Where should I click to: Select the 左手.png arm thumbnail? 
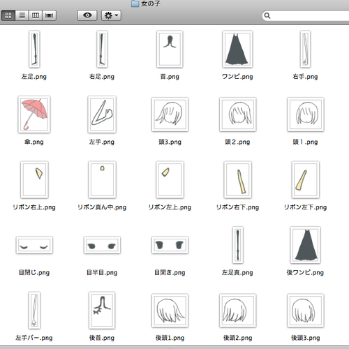click(102, 114)
